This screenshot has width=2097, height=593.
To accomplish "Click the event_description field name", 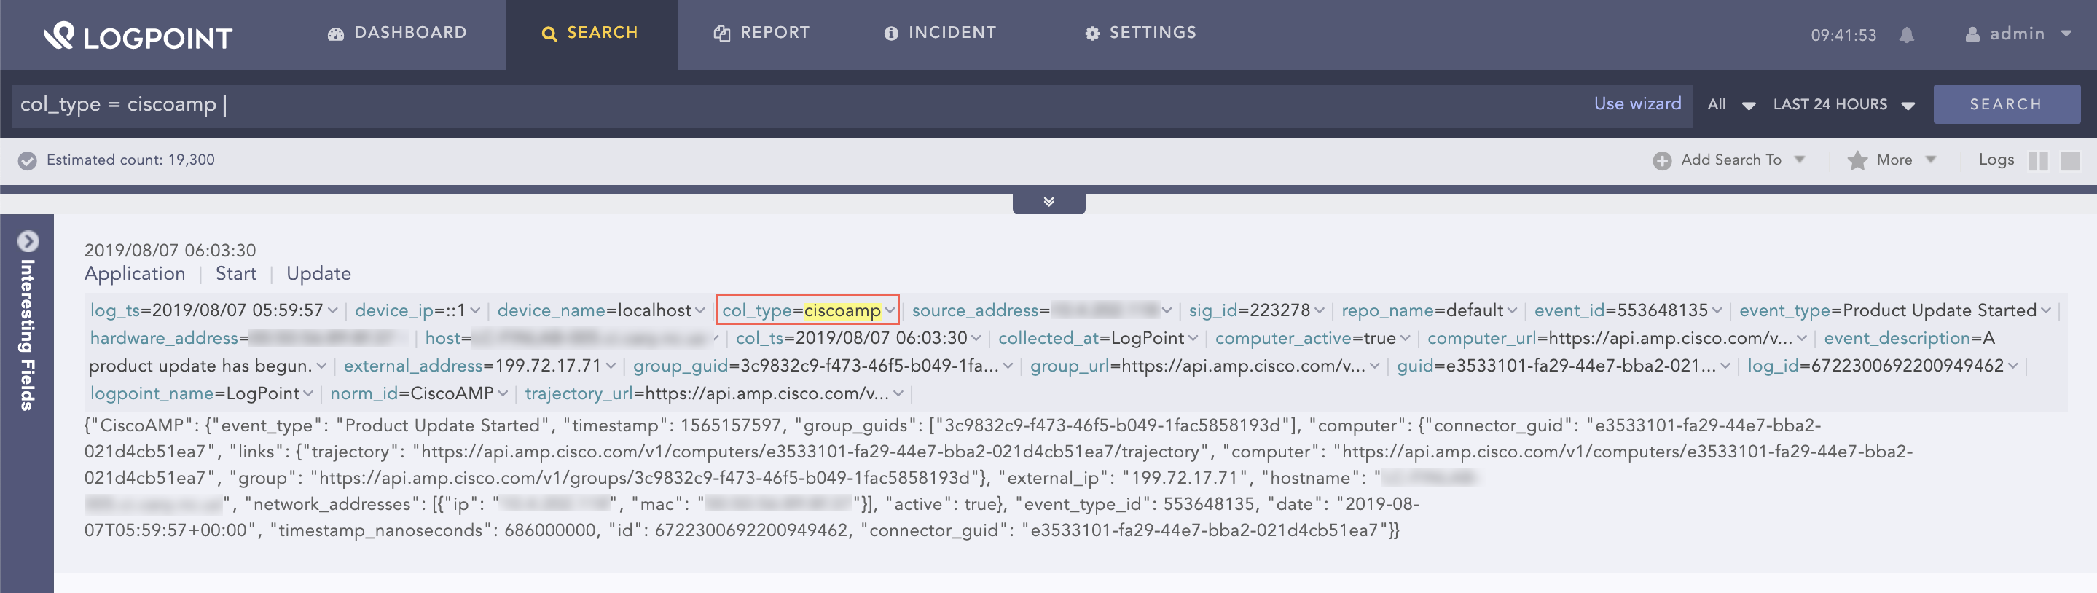I will pos(1897,339).
